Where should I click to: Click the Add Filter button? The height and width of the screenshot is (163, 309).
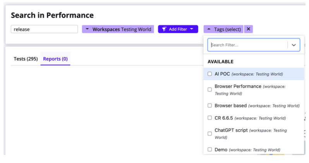pyautogui.click(x=178, y=29)
